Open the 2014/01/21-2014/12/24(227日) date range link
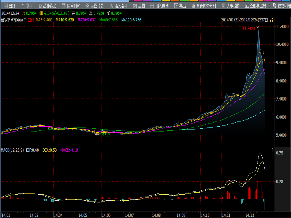 [x=245, y=20]
